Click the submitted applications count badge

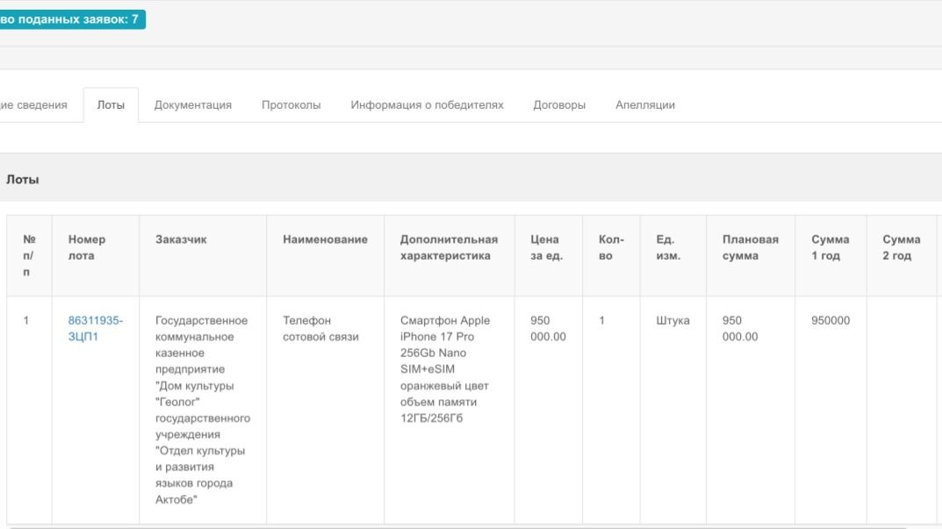pos(72,19)
